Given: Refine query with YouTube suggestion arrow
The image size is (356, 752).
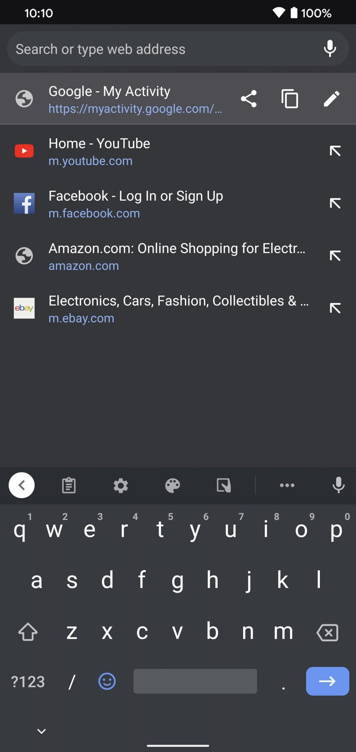Looking at the screenshot, I should (335, 151).
